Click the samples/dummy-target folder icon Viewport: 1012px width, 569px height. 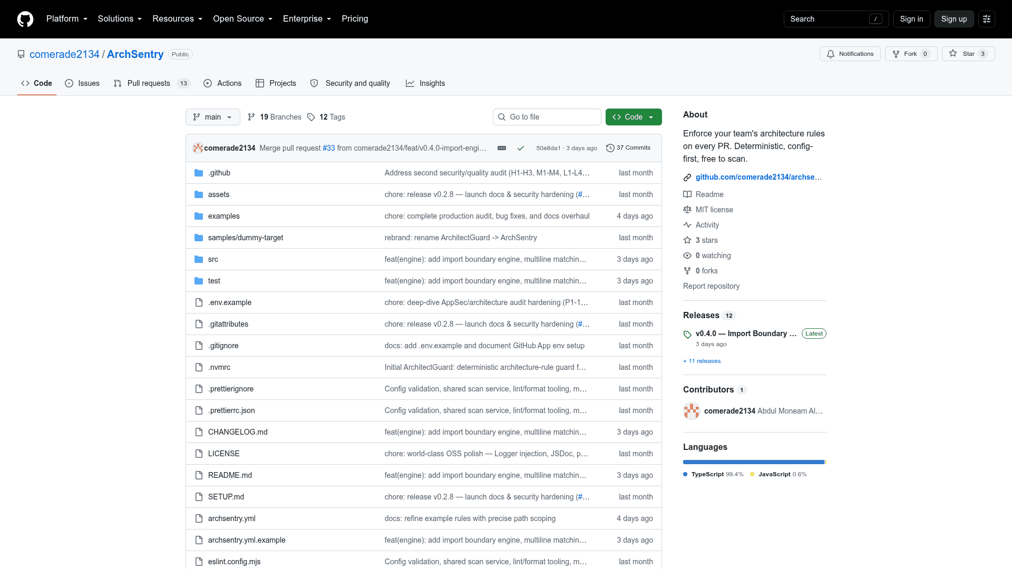[199, 238]
